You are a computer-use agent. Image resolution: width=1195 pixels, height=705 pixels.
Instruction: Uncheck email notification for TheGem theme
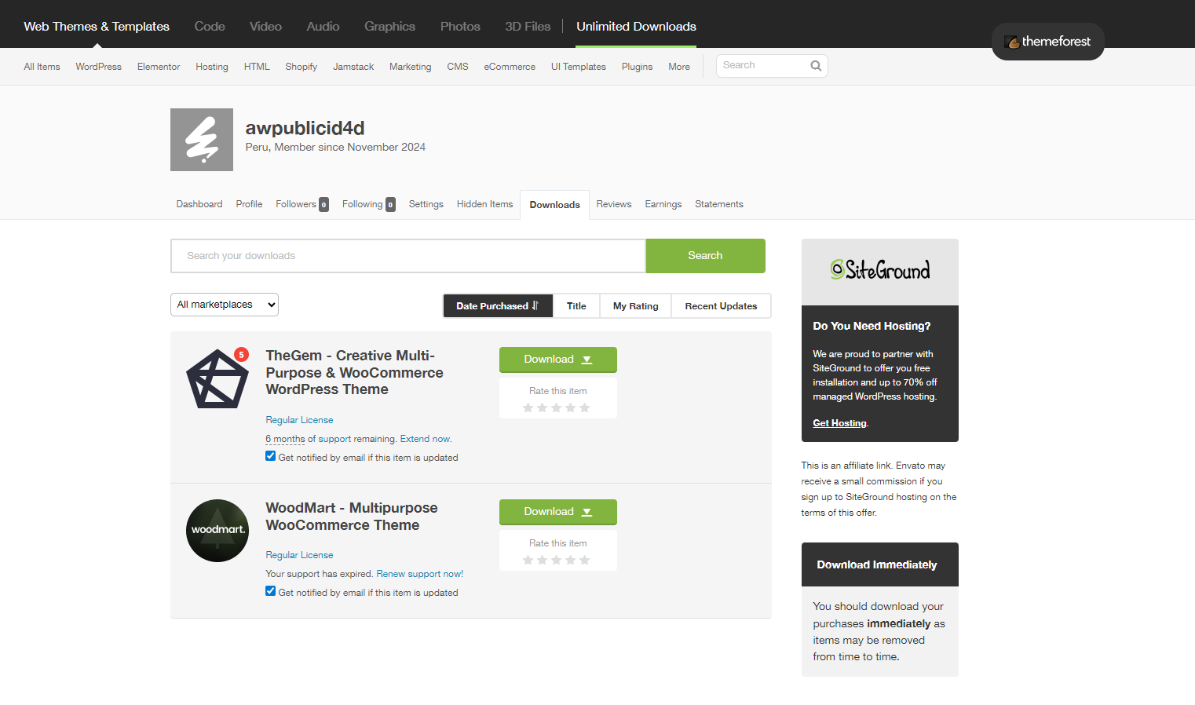271,456
